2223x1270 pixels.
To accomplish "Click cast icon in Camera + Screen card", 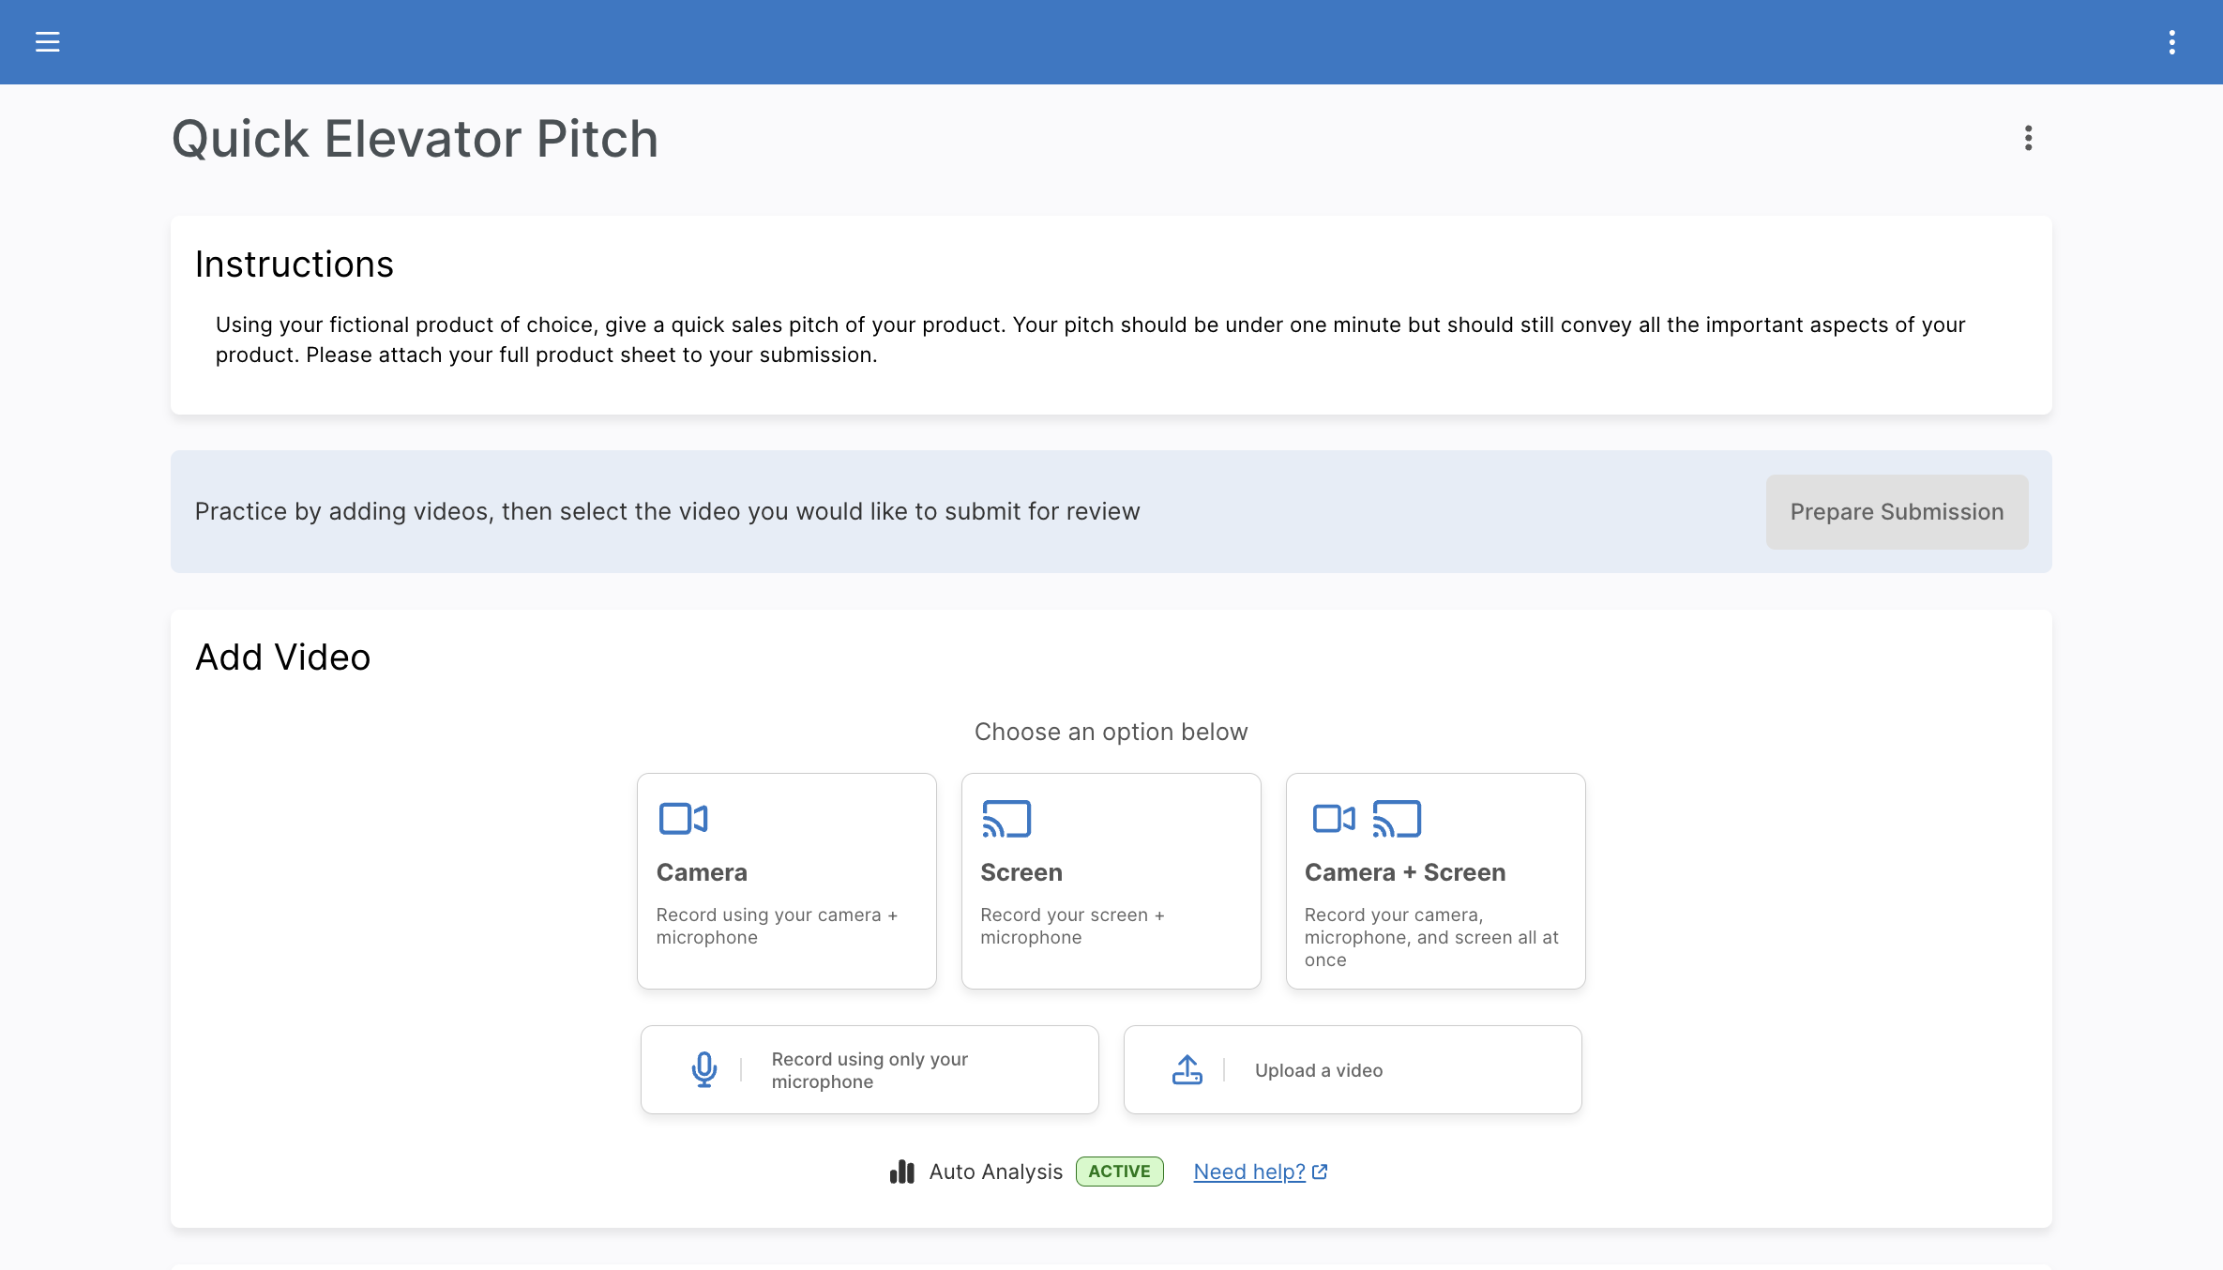I will tap(1397, 819).
